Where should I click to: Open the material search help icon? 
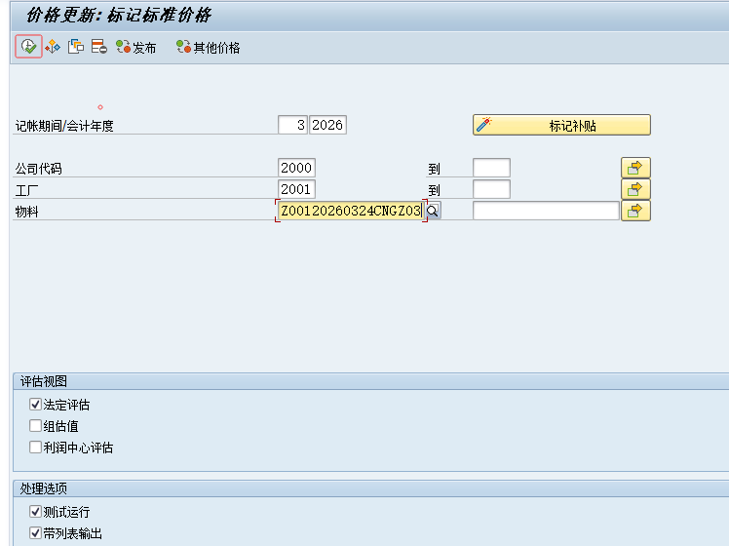433,211
